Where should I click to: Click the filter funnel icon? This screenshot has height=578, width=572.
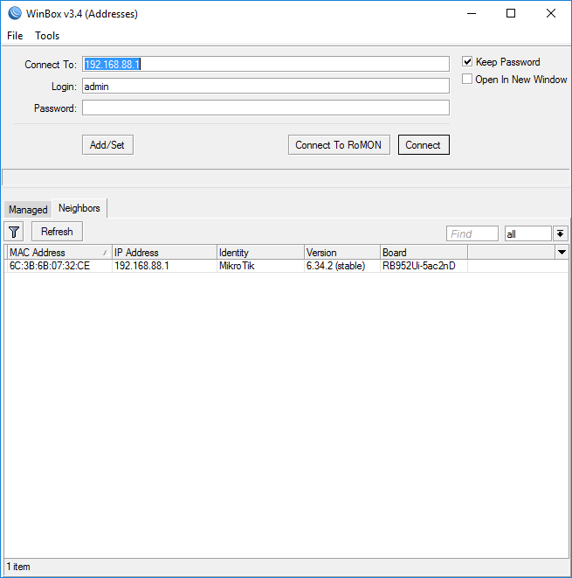(x=14, y=232)
